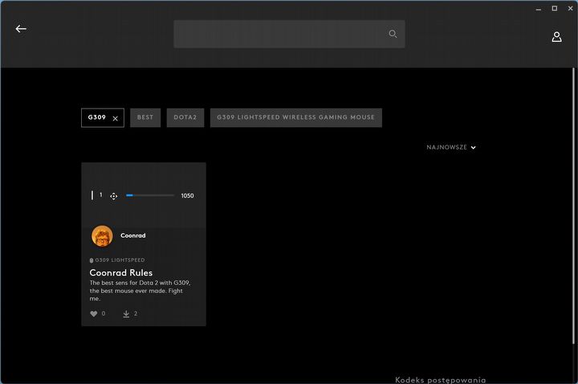The width and height of the screenshot is (578, 384).
Task: Click the DPI slider bar showing 1050
Action: (150, 195)
